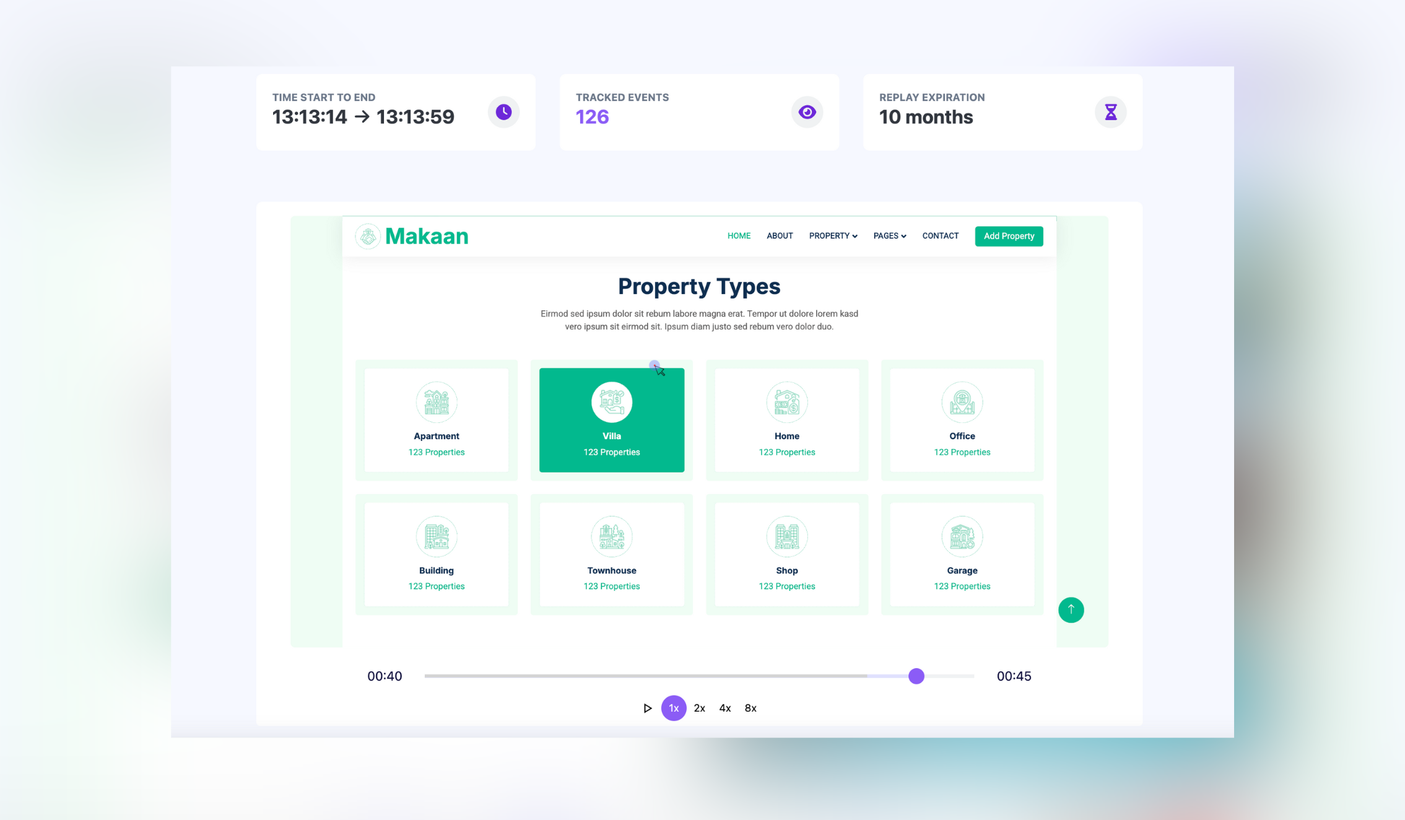Open the scroll-to-top arrow button

tap(1071, 610)
